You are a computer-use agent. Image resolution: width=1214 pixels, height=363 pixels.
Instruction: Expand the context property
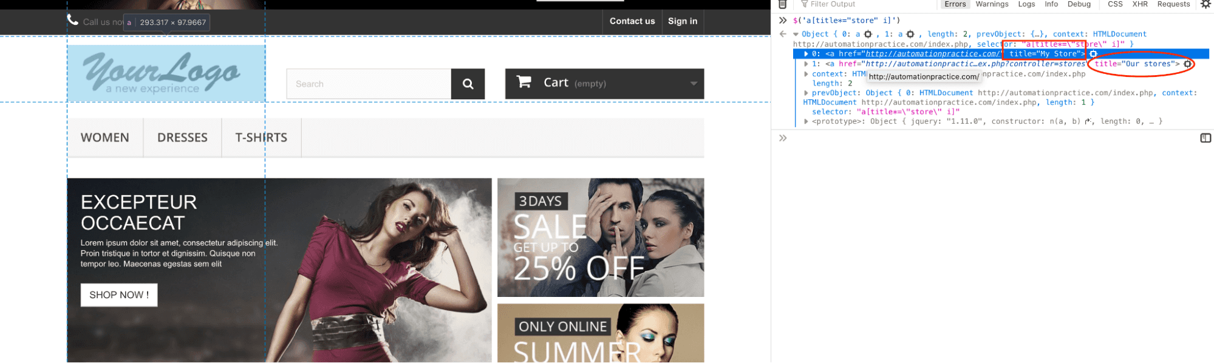click(x=806, y=74)
